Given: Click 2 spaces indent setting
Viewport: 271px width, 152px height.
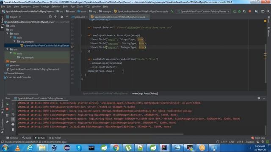Looking at the screenshot, I should click(x=250, y=142).
